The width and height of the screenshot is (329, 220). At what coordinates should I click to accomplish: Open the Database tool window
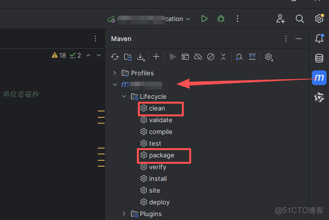point(319,58)
